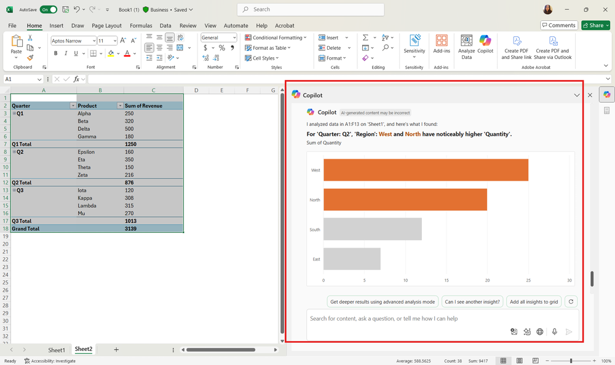
Task: Collapse the Q3 group in pivot table
Action: [14, 190]
